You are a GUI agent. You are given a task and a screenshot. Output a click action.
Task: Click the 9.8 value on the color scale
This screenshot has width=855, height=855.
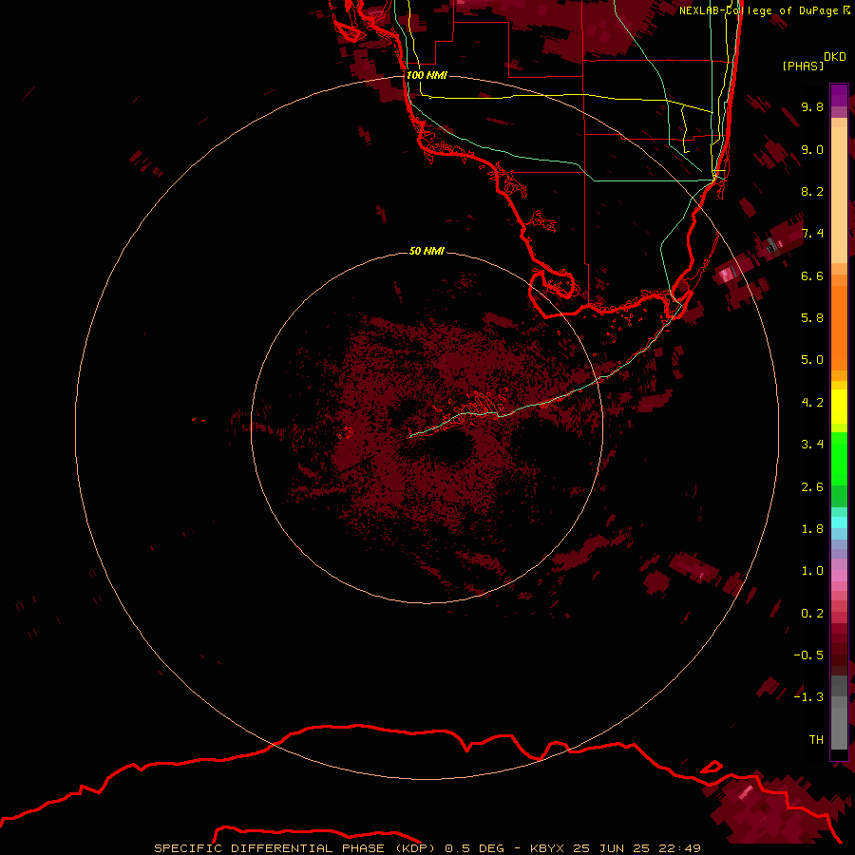[x=812, y=106]
